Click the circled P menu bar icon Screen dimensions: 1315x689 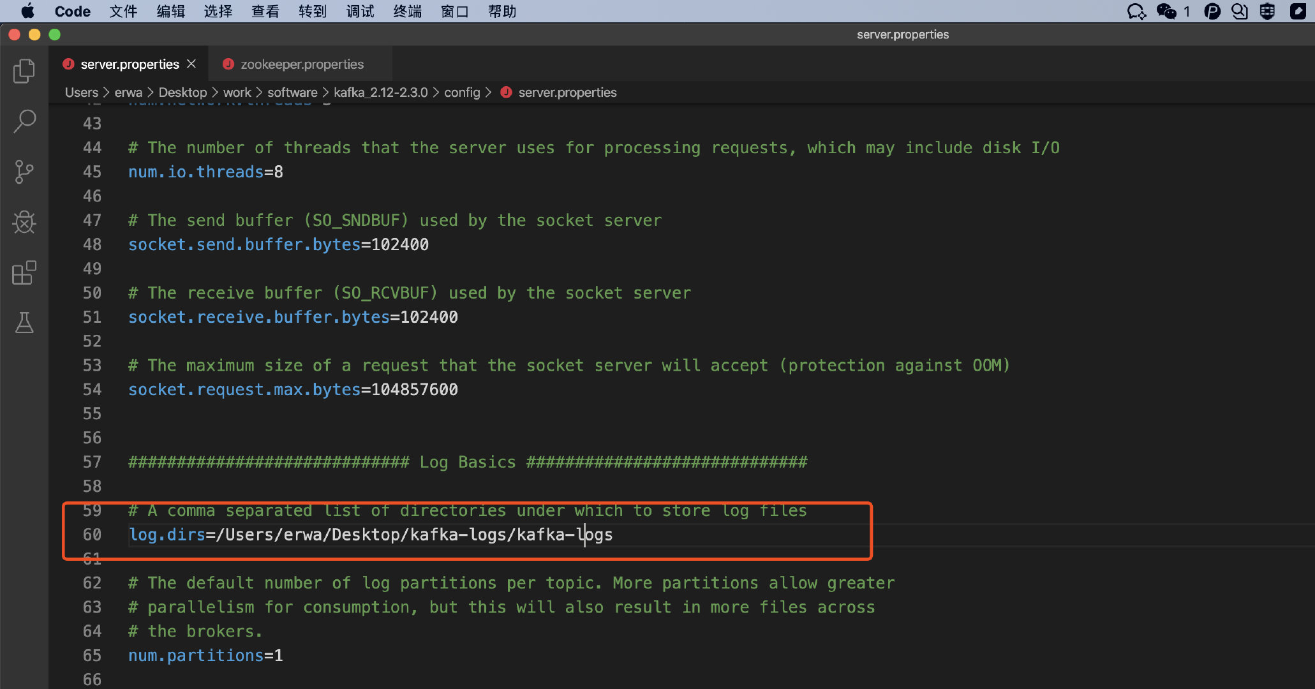coord(1212,11)
